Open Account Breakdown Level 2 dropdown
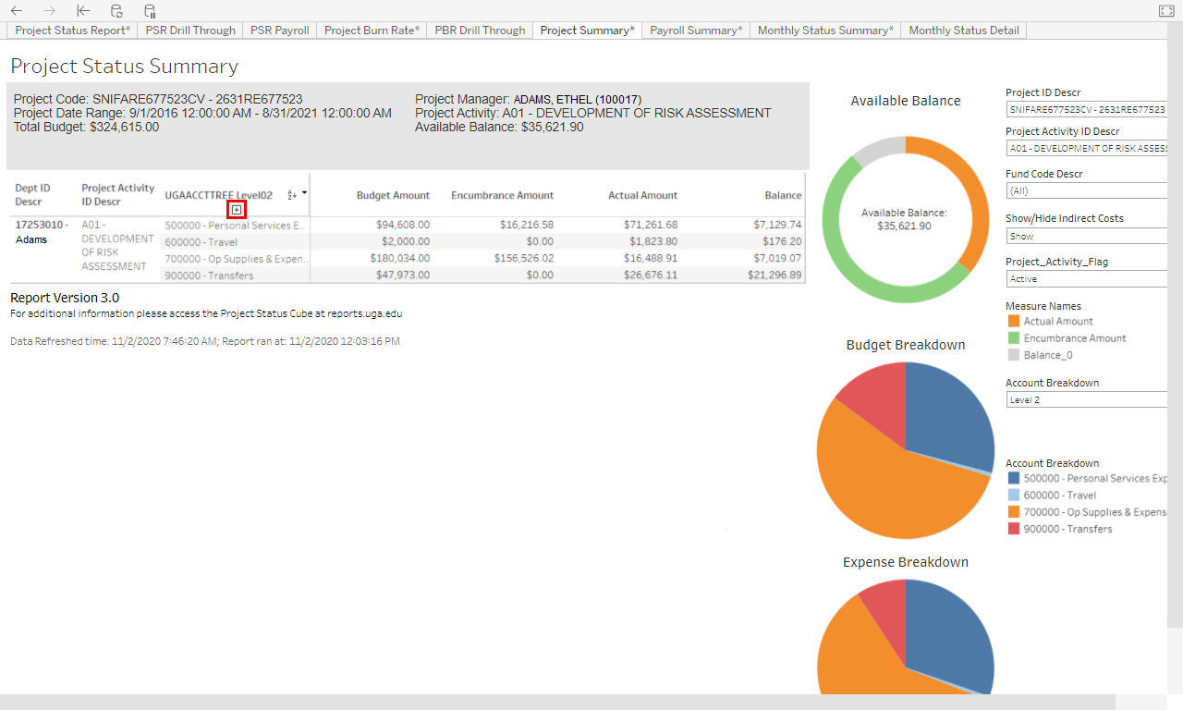Viewport: 1183px width, 710px height. (x=1087, y=400)
